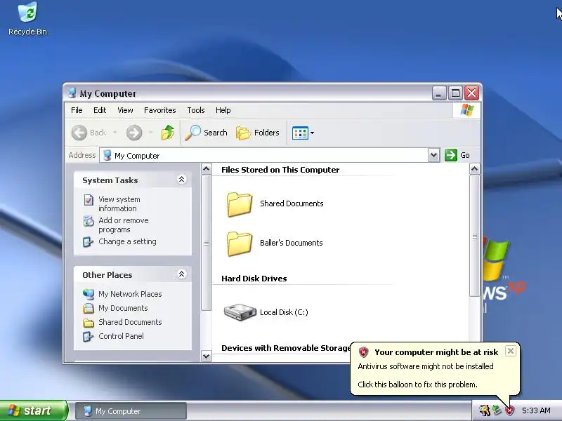Open the Forward button history dropdown
The height and width of the screenshot is (421, 562).
[x=150, y=133]
